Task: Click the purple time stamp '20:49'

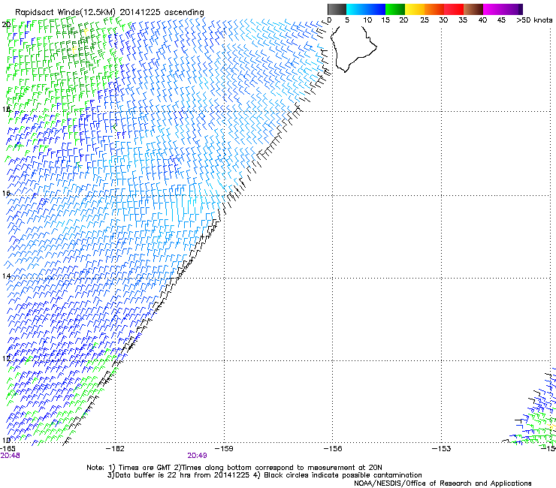Action: click(197, 456)
